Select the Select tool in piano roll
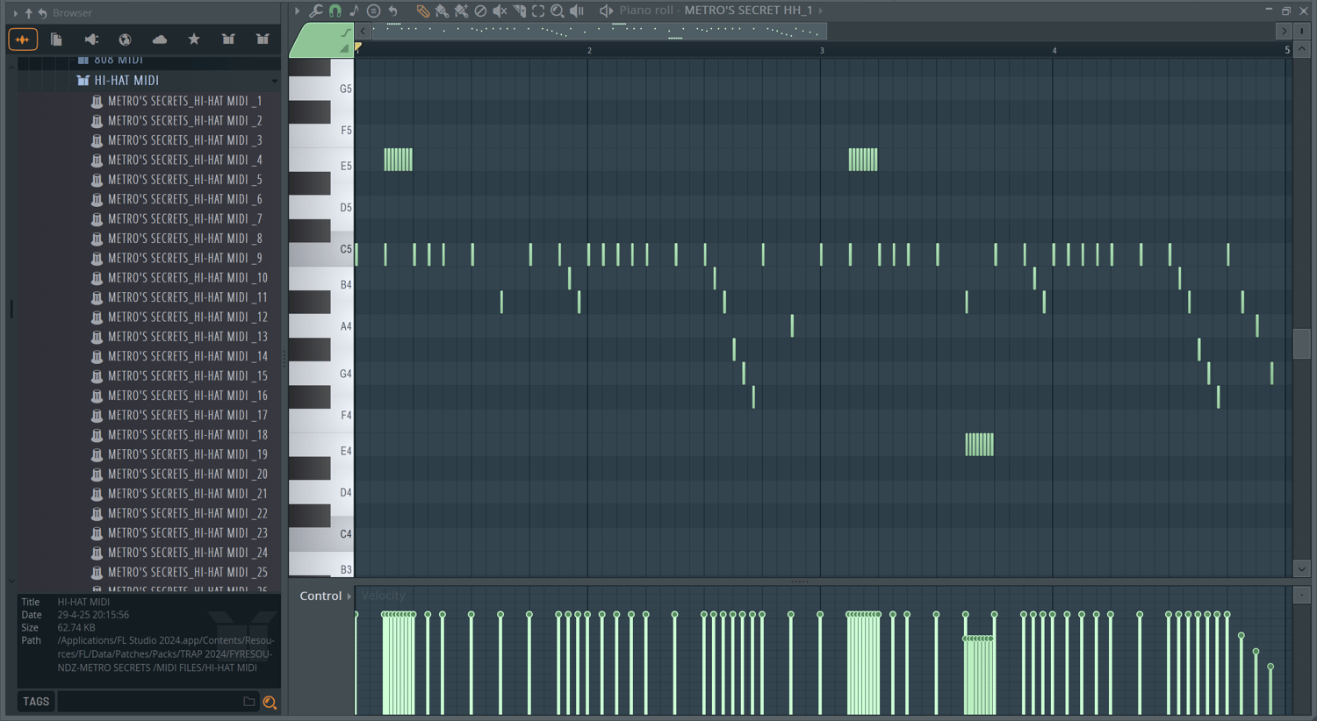Image resolution: width=1317 pixels, height=721 pixels. pos(538,11)
